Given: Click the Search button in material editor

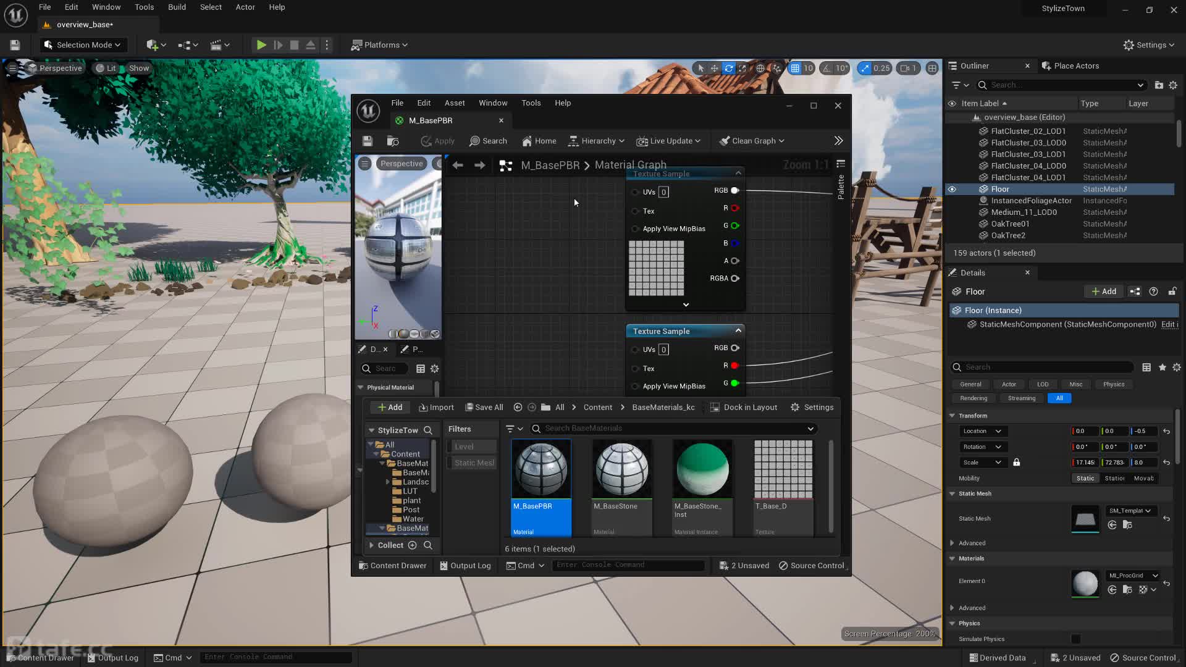Looking at the screenshot, I should [x=488, y=141].
